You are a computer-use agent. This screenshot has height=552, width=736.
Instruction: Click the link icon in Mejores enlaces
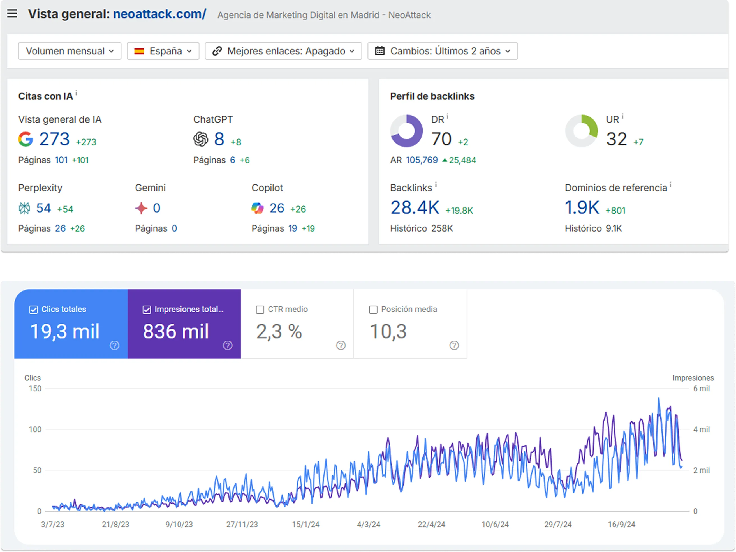pos(217,51)
